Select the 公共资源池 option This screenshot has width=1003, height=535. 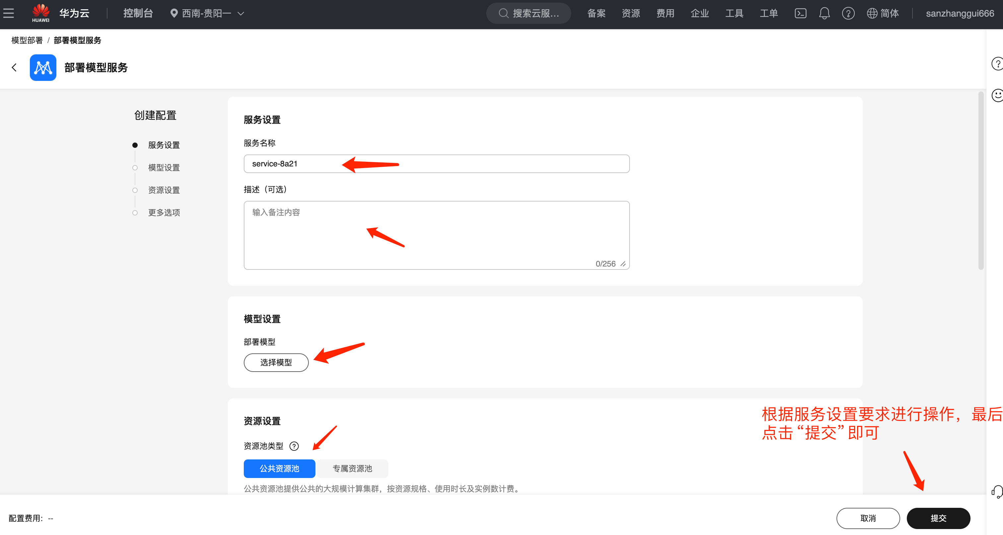tap(279, 468)
